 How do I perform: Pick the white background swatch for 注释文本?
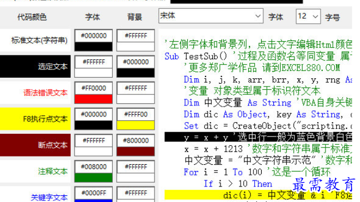136,177
